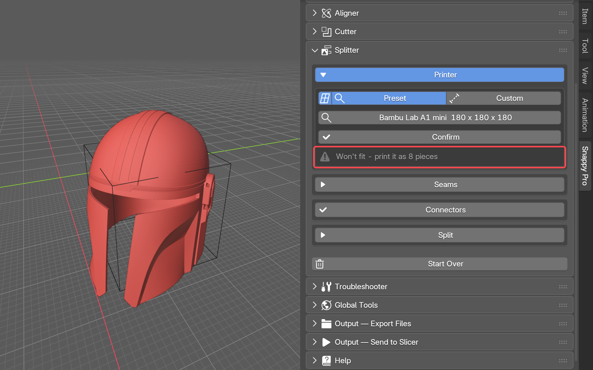Switch to Custom printer dimensions
This screenshot has width=593, height=370.
[x=504, y=98]
